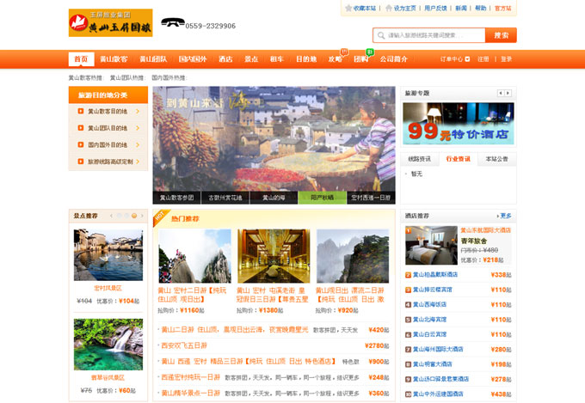
Task: Click the 设为主页 home icon
Action: click(x=390, y=8)
